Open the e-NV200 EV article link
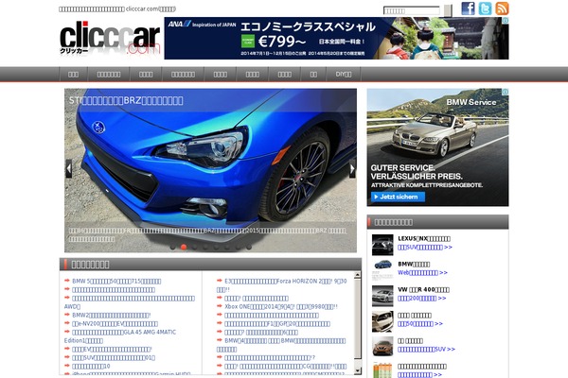 tap(115, 324)
